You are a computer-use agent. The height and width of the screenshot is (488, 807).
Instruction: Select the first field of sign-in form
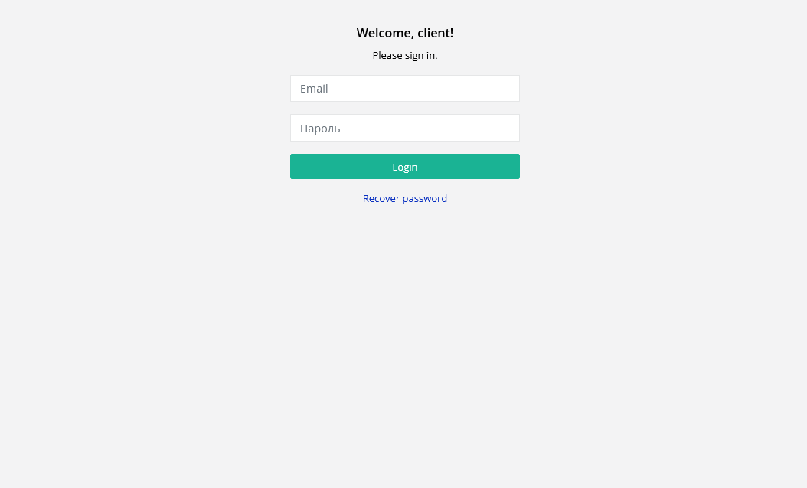[404, 89]
